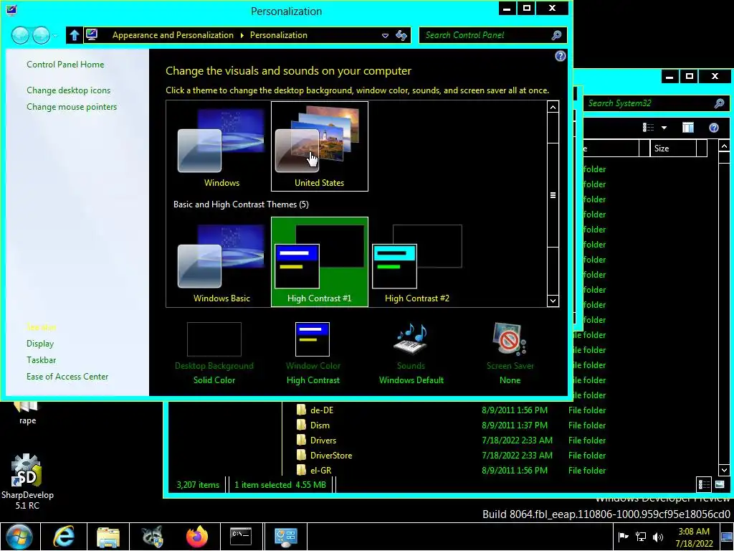Select the Windows theme
Image resolution: width=734 pixels, height=551 pixels.
(x=222, y=146)
